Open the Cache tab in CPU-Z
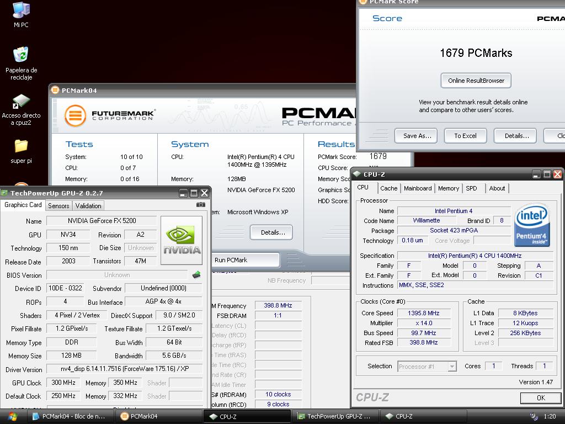This screenshot has height=424, width=565. [x=389, y=188]
